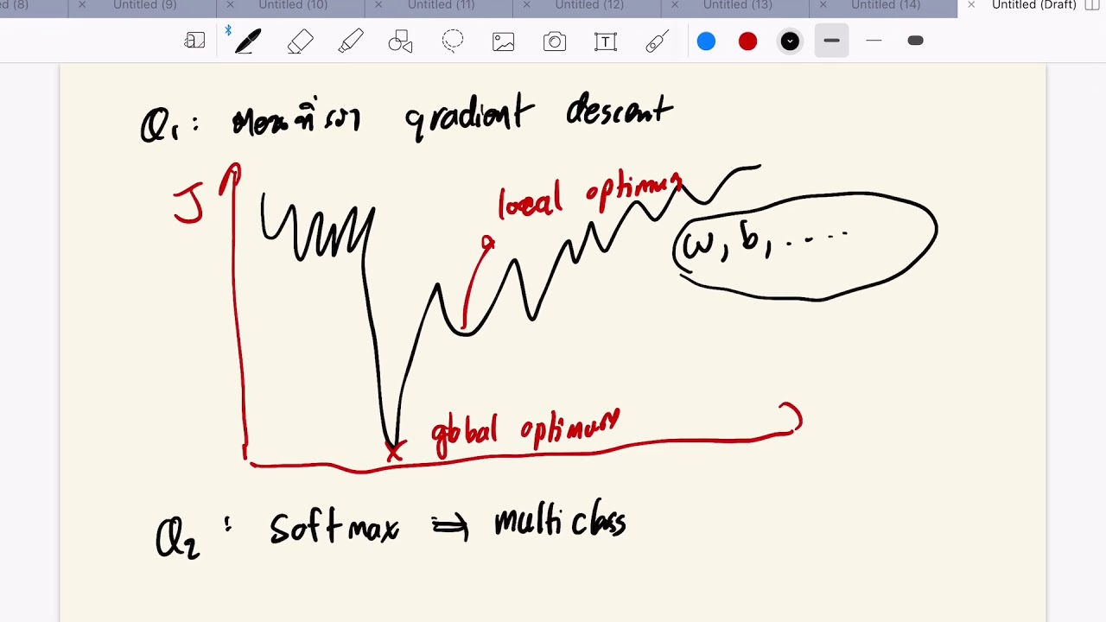Activate the Lasso selection tool

(453, 41)
